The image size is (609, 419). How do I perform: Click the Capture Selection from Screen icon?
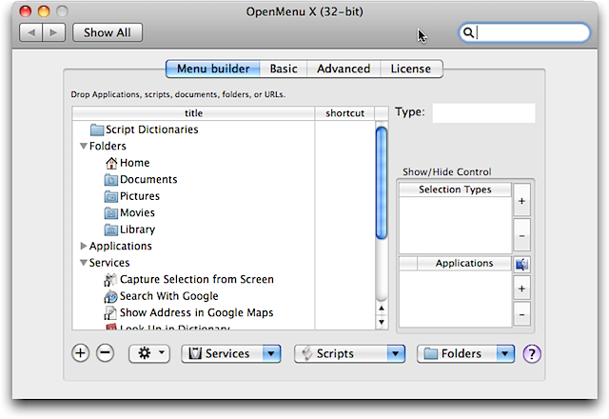click(110, 279)
